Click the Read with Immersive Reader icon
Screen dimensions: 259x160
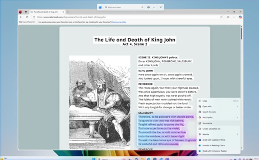tap(200, 151)
